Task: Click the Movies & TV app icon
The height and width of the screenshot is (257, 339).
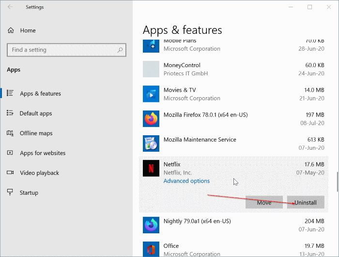Action: [x=151, y=94]
